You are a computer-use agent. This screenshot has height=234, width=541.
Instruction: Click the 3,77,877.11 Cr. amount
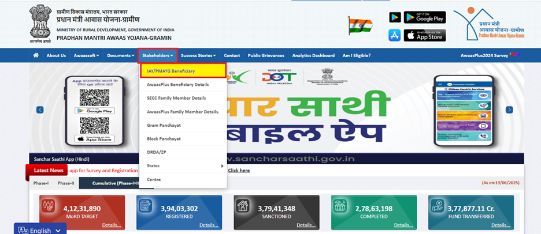pos(470,209)
